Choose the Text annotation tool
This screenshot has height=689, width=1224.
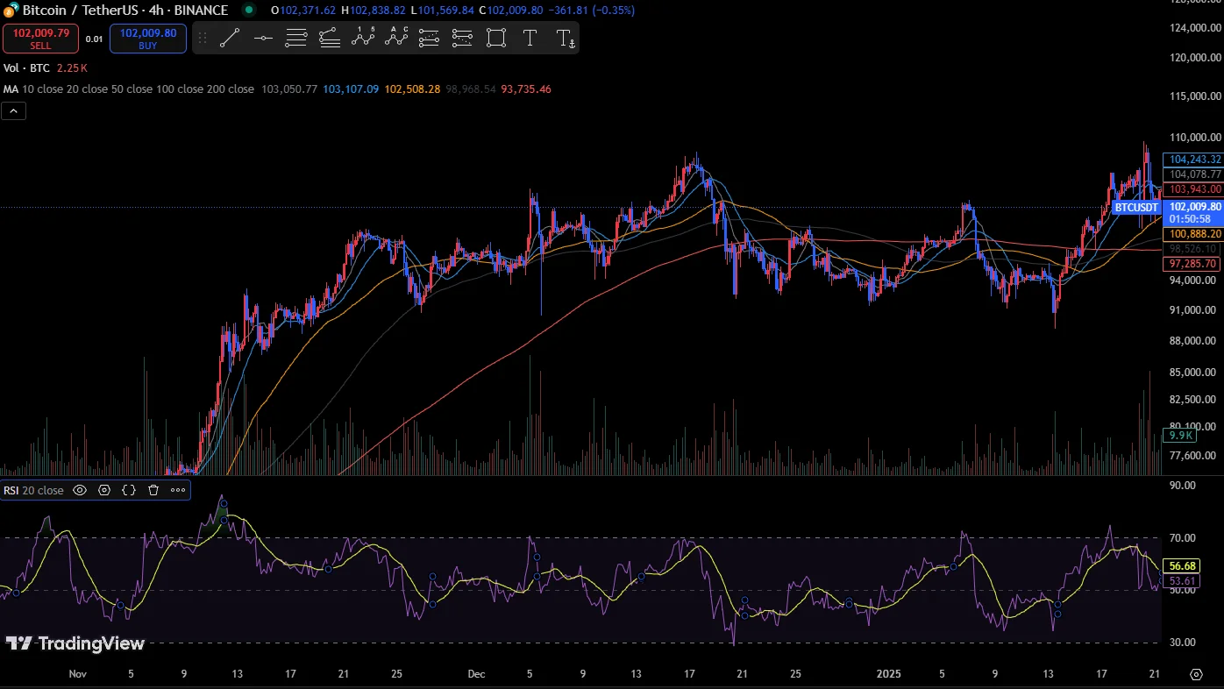coord(530,38)
